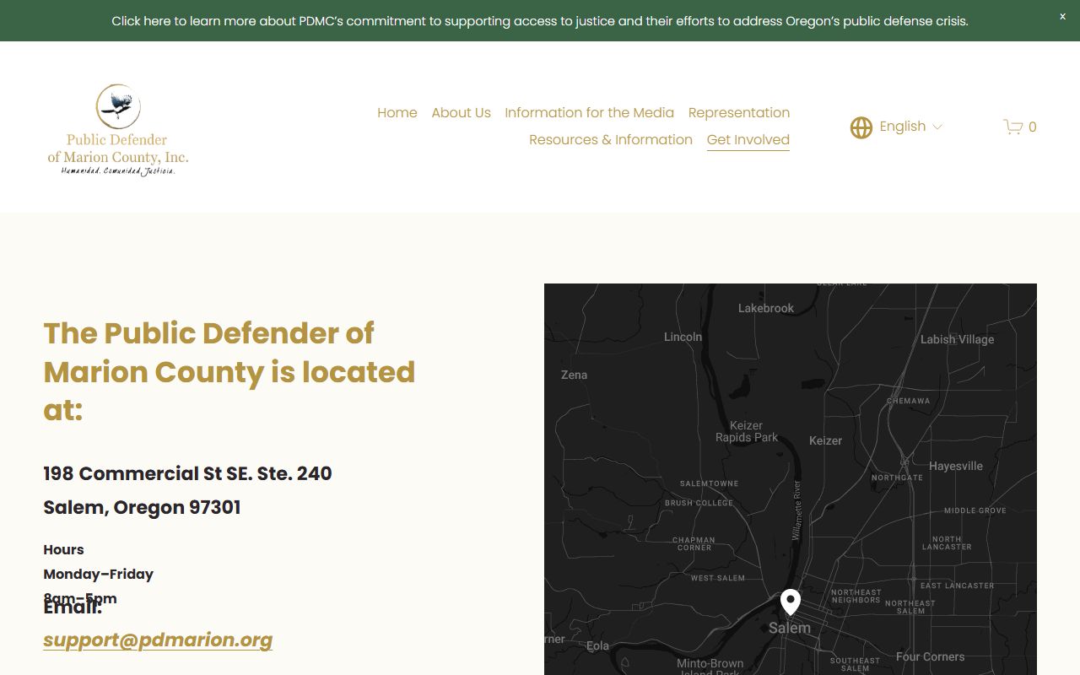Click the located at heading

coord(229,371)
